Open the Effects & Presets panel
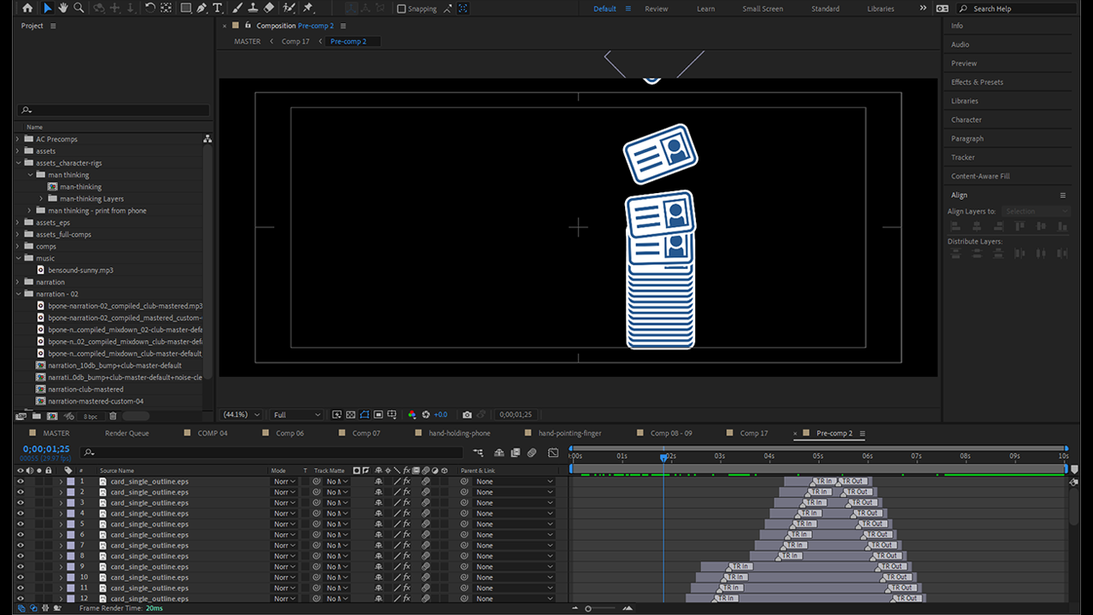Screen dimensions: 1093x615 pos(977,82)
